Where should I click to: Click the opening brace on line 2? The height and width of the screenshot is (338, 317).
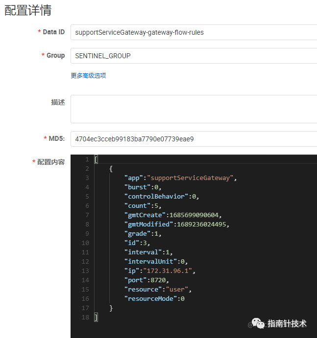tap(111, 169)
